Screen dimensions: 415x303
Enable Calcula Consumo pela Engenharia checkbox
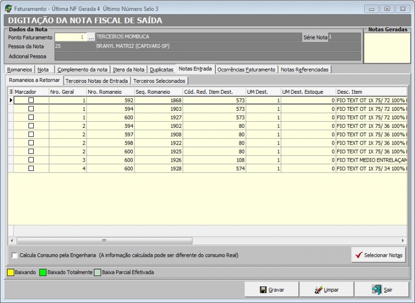click(x=15, y=255)
